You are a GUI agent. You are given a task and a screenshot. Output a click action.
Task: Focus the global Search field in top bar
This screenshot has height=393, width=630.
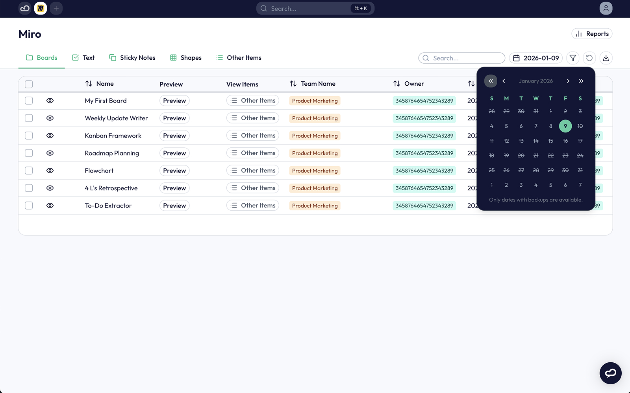pos(315,8)
